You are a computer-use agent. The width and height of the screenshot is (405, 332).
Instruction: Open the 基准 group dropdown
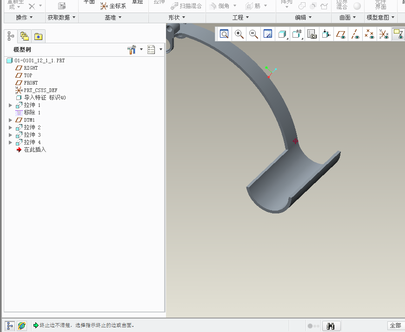point(113,17)
